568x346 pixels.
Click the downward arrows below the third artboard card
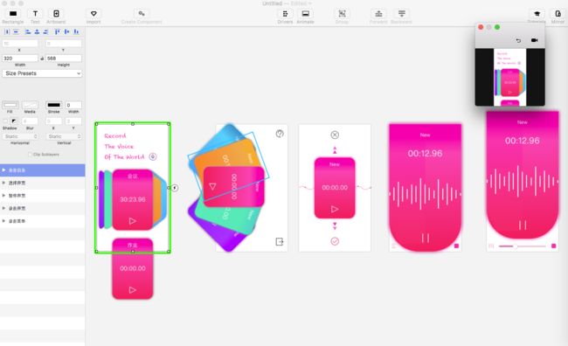click(335, 226)
